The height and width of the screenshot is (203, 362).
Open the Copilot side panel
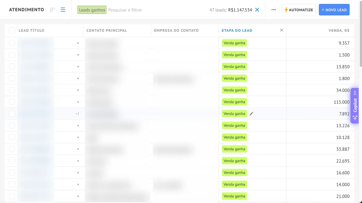coord(355,106)
